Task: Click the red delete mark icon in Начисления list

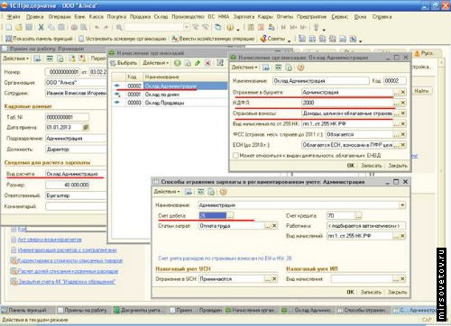Action: click(x=207, y=63)
